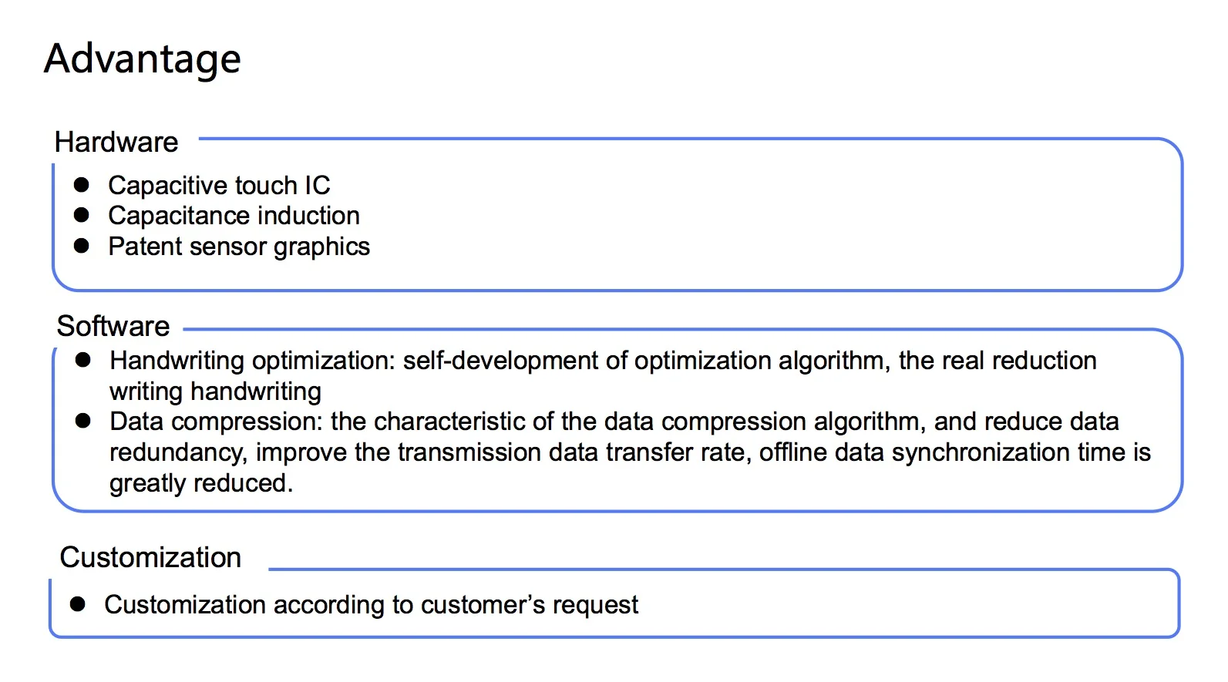Click the Capacitance induction text line
The width and height of the screenshot is (1228, 682).
(x=234, y=216)
